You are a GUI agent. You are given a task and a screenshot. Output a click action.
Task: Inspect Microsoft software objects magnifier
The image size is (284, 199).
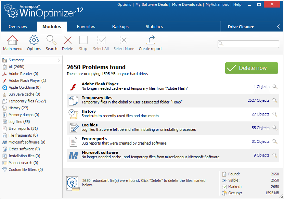tap(275, 155)
